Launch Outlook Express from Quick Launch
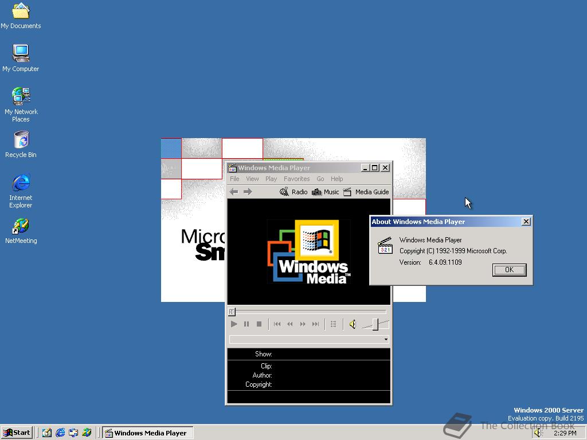Image resolution: width=587 pixels, height=440 pixels. (x=73, y=433)
